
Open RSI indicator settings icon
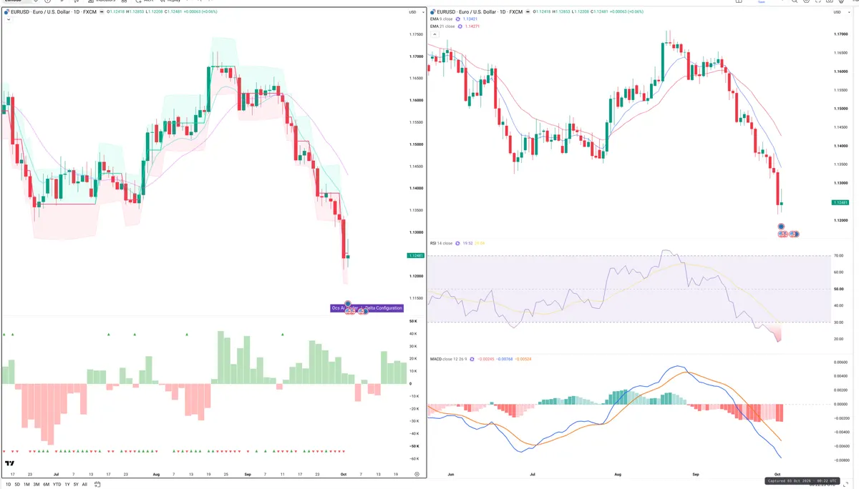(x=457, y=243)
